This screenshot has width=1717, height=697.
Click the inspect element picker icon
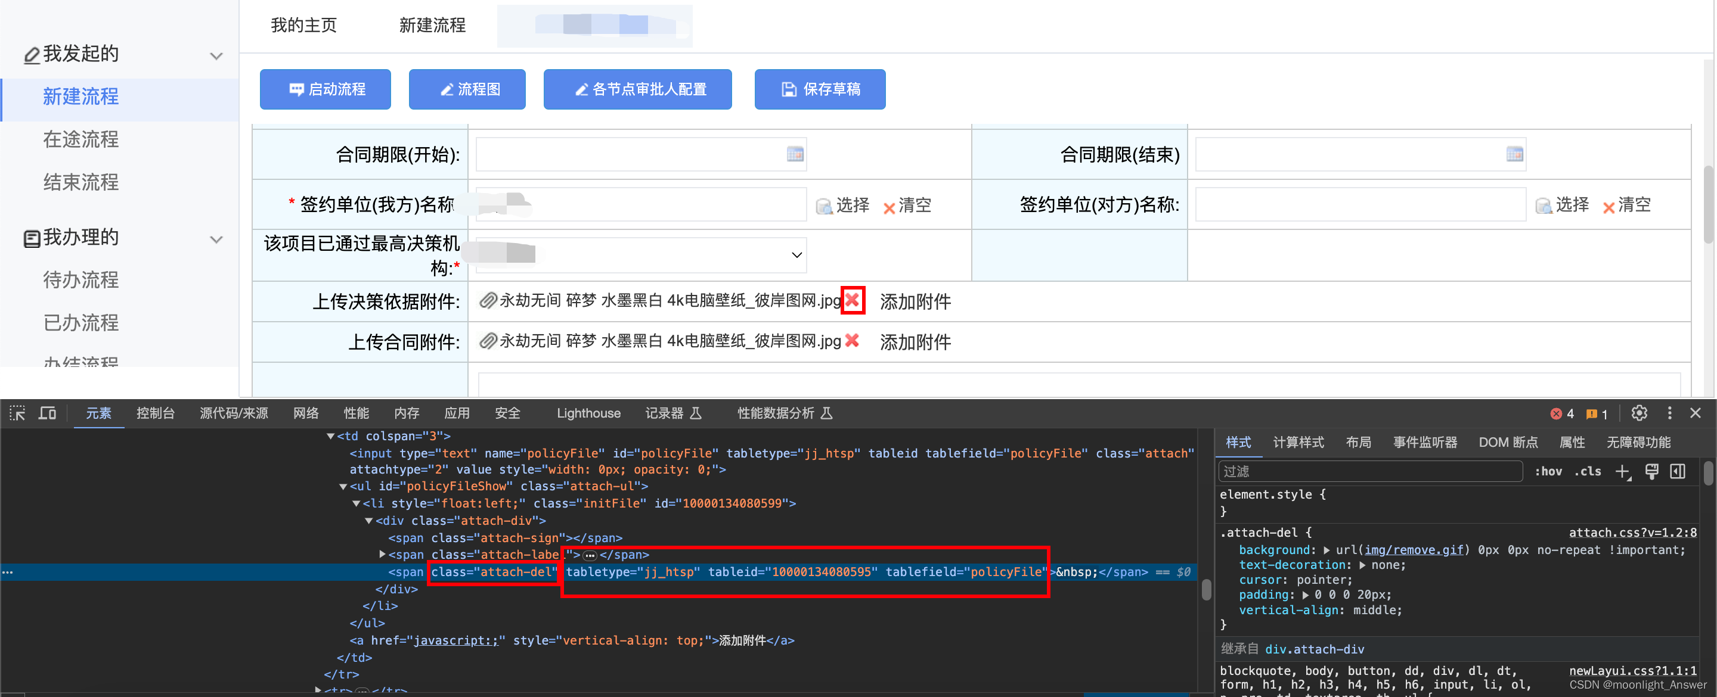[x=17, y=413]
